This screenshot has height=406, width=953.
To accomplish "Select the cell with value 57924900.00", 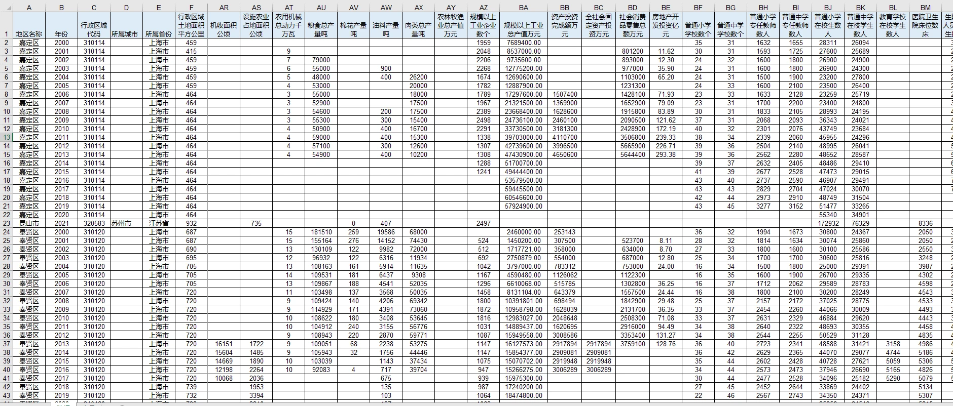I will point(524,206).
